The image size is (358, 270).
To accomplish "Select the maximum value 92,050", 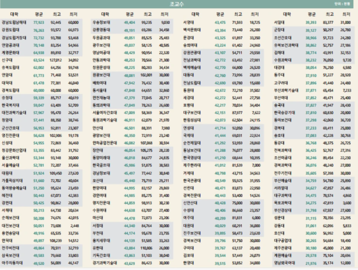I will click(x=237, y=128).
